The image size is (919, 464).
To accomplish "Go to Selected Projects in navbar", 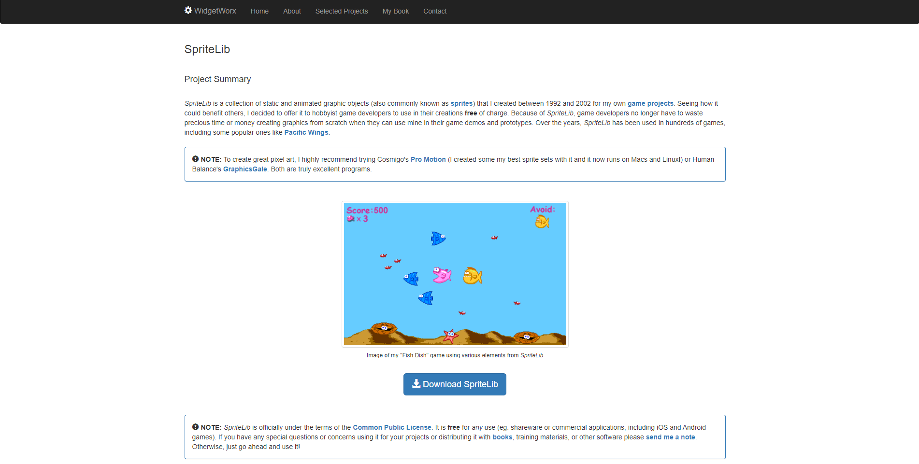I will (x=342, y=11).
